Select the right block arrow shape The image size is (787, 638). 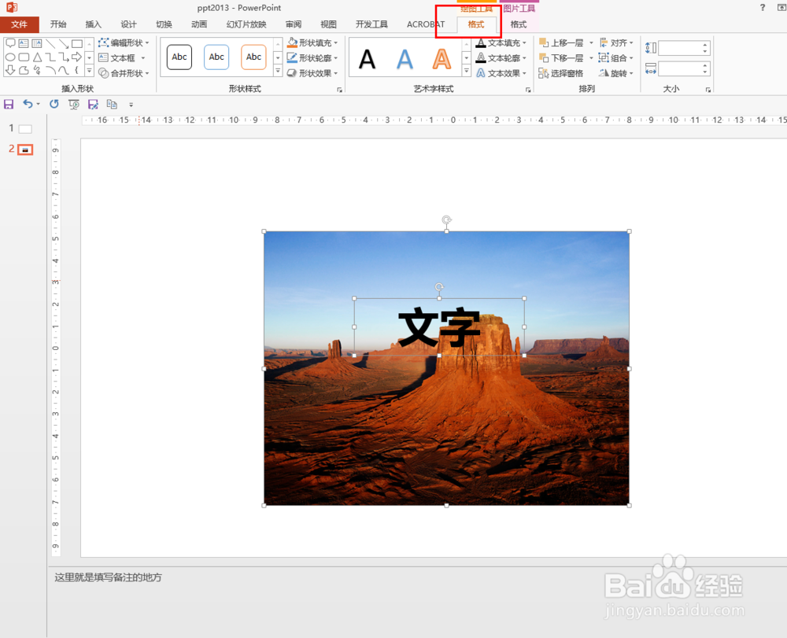click(77, 57)
